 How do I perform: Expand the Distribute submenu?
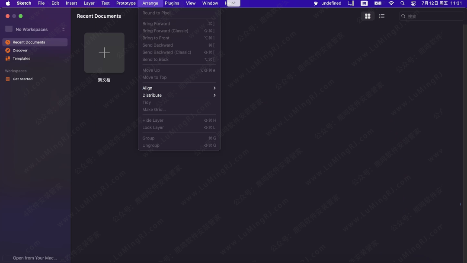point(179,95)
